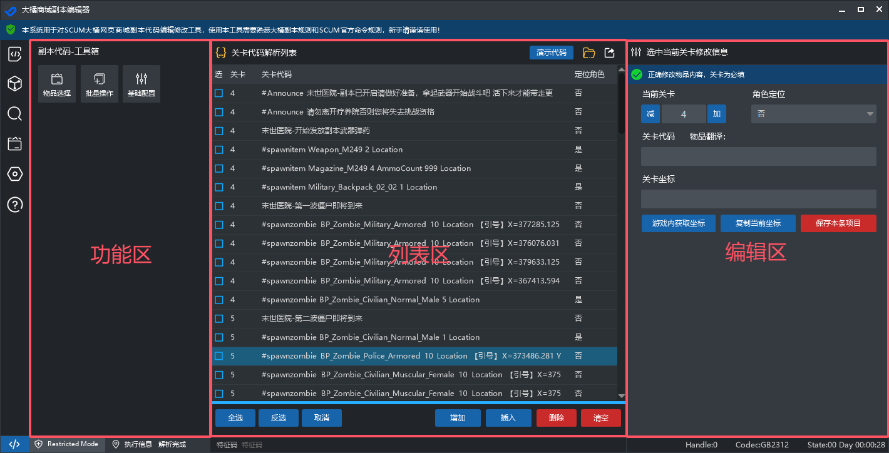Viewport: 889px width, 453px height.
Task: Click the yellow folder icon above the list
Action: (588, 53)
